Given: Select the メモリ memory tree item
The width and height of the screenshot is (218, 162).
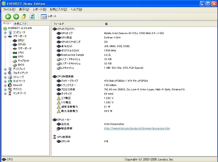Looking at the screenshot, I should click(21, 53).
